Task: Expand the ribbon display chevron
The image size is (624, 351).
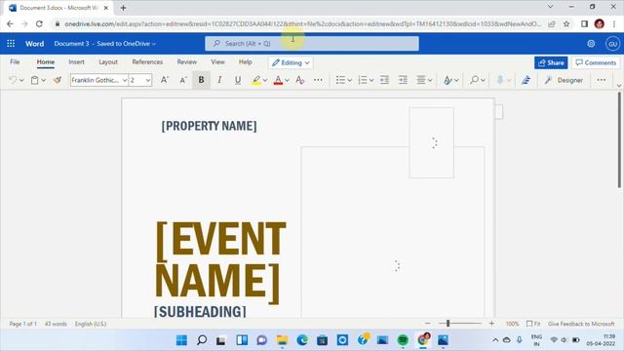Action: [x=619, y=86]
